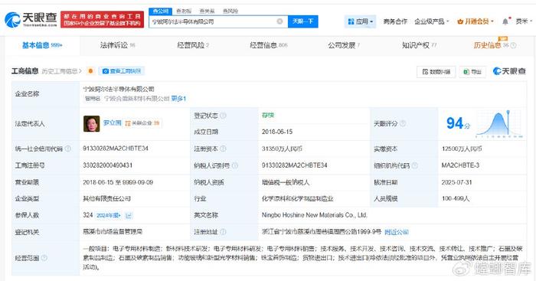Click the help icon next to 注册资本

223,149
